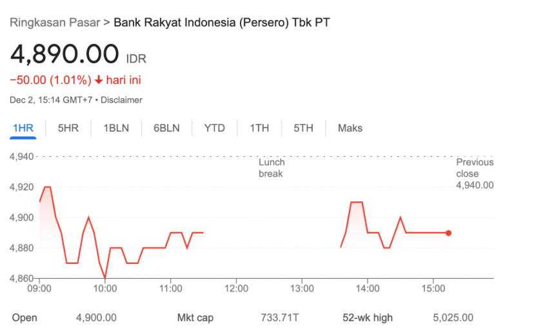Click the 52-wk high value

pyautogui.click(x=452, y=317)
